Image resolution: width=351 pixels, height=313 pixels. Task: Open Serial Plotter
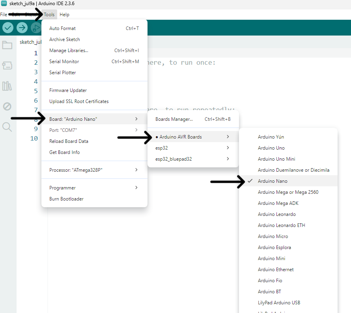(x=94, y=73)
